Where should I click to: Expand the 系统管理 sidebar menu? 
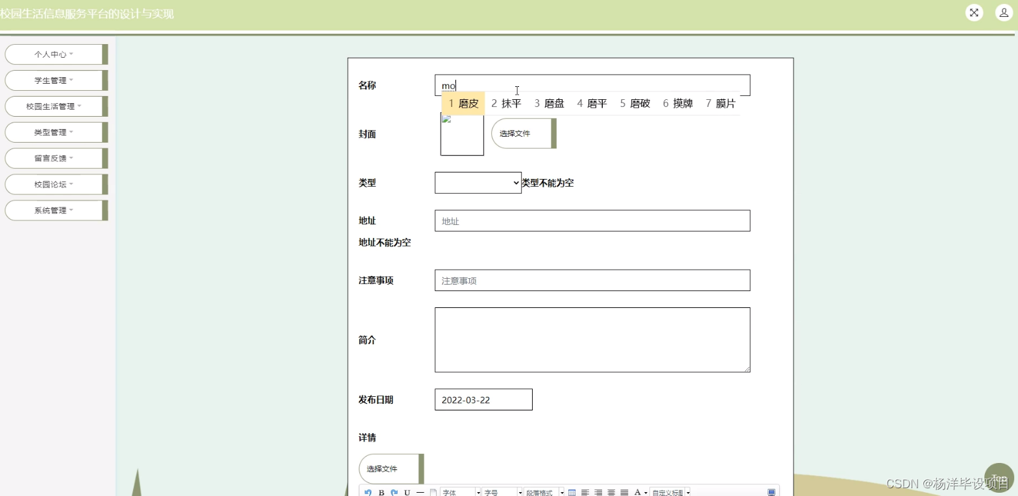pyautogui.click(x=56, y=210)
